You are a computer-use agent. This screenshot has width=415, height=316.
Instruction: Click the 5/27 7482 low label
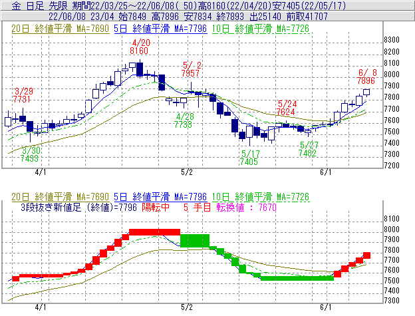click(x=308, y=149)
